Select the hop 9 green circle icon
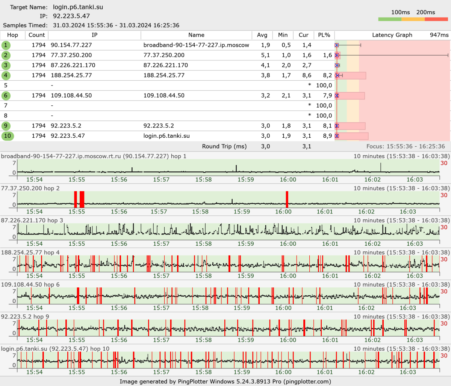 click(x=6, y=126)
